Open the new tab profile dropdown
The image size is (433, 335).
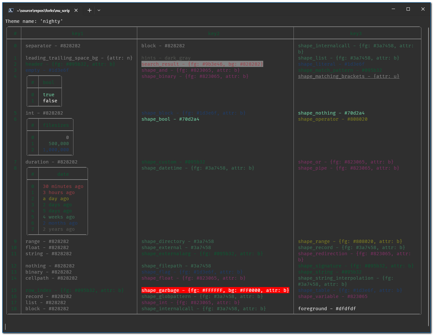[99, 10]
